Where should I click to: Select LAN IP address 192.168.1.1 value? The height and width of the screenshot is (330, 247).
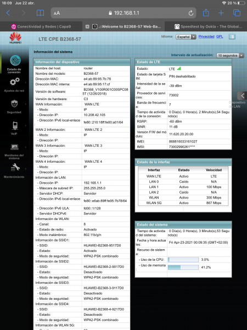click(x=92, y=183)
